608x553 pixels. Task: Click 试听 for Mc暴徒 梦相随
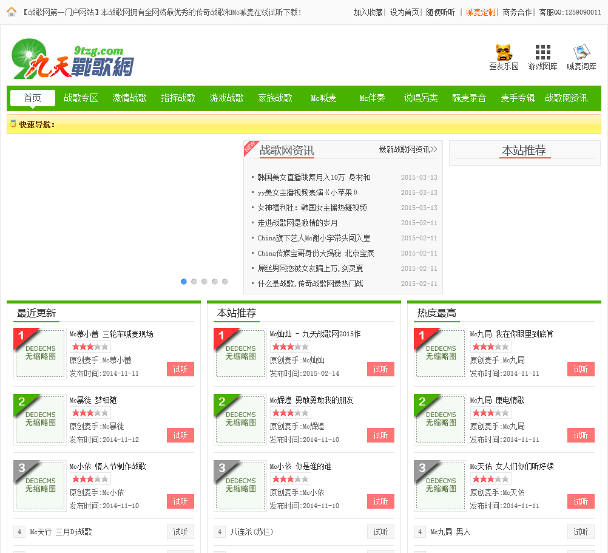coord(180,435)
